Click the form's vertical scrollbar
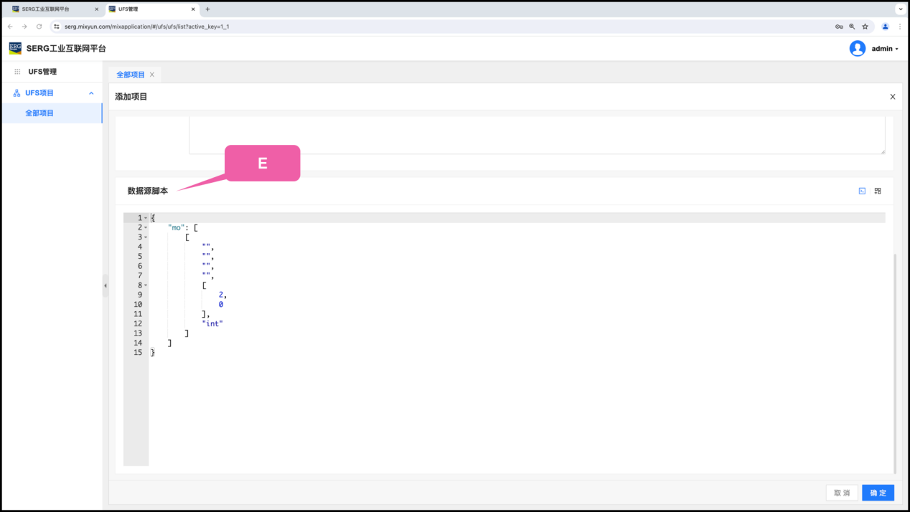This screenshot has width=910, height=512. pos(894,359)
